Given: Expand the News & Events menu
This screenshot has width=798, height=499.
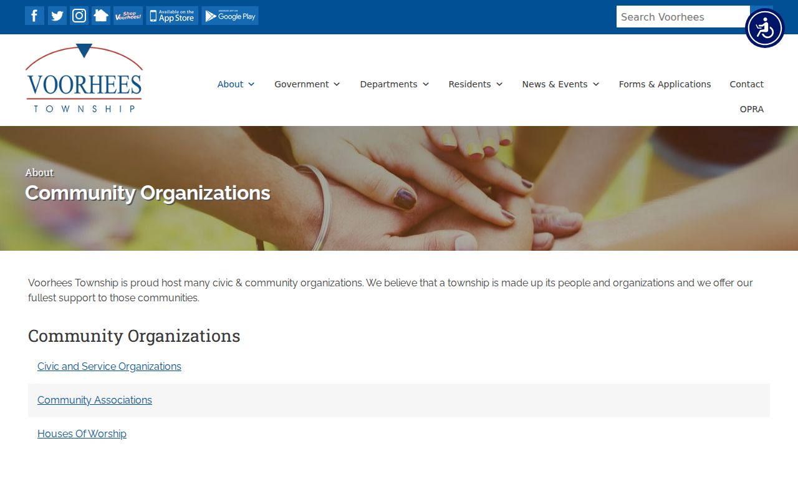Looking at the screenshot, I should pos(560,84).
